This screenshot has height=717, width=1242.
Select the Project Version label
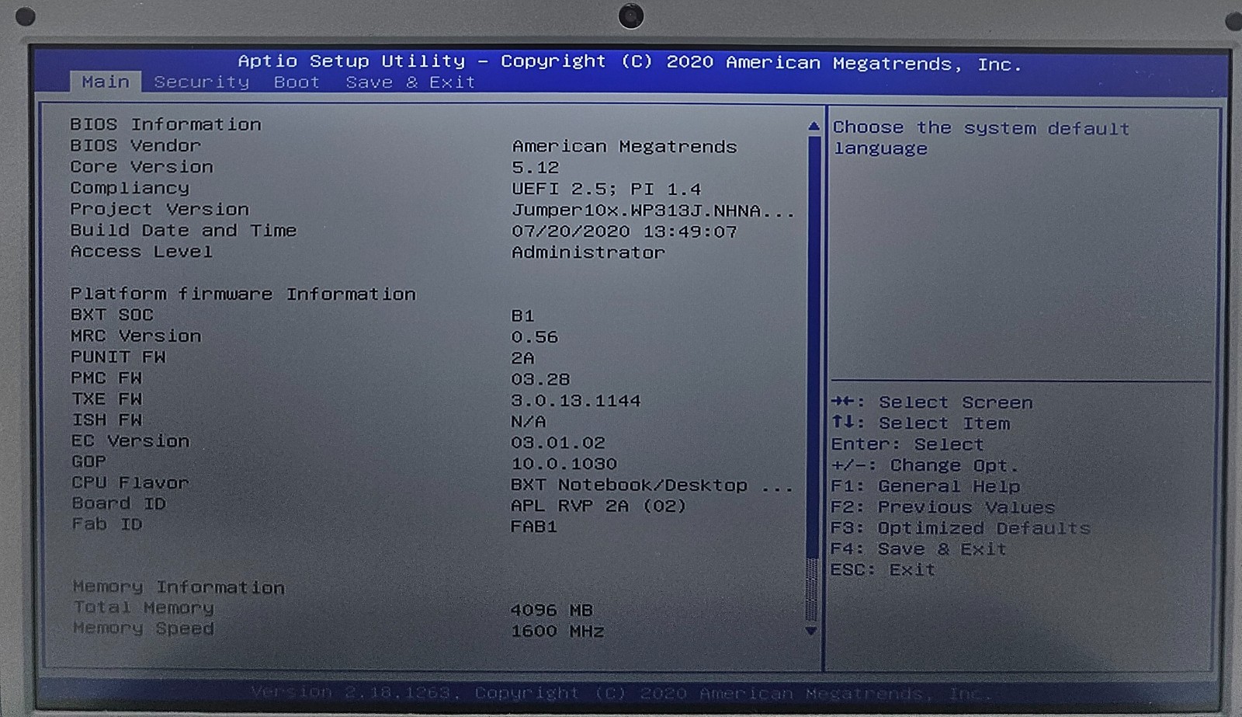point(159,209)
